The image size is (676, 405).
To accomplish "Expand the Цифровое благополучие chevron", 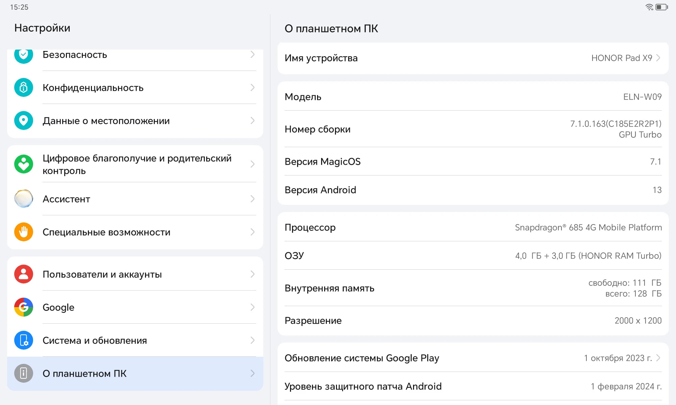I will tap(252, 164).
